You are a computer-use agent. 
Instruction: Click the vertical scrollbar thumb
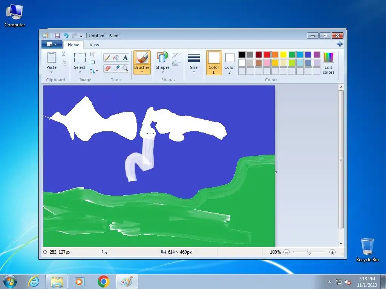tap(341, 159)
